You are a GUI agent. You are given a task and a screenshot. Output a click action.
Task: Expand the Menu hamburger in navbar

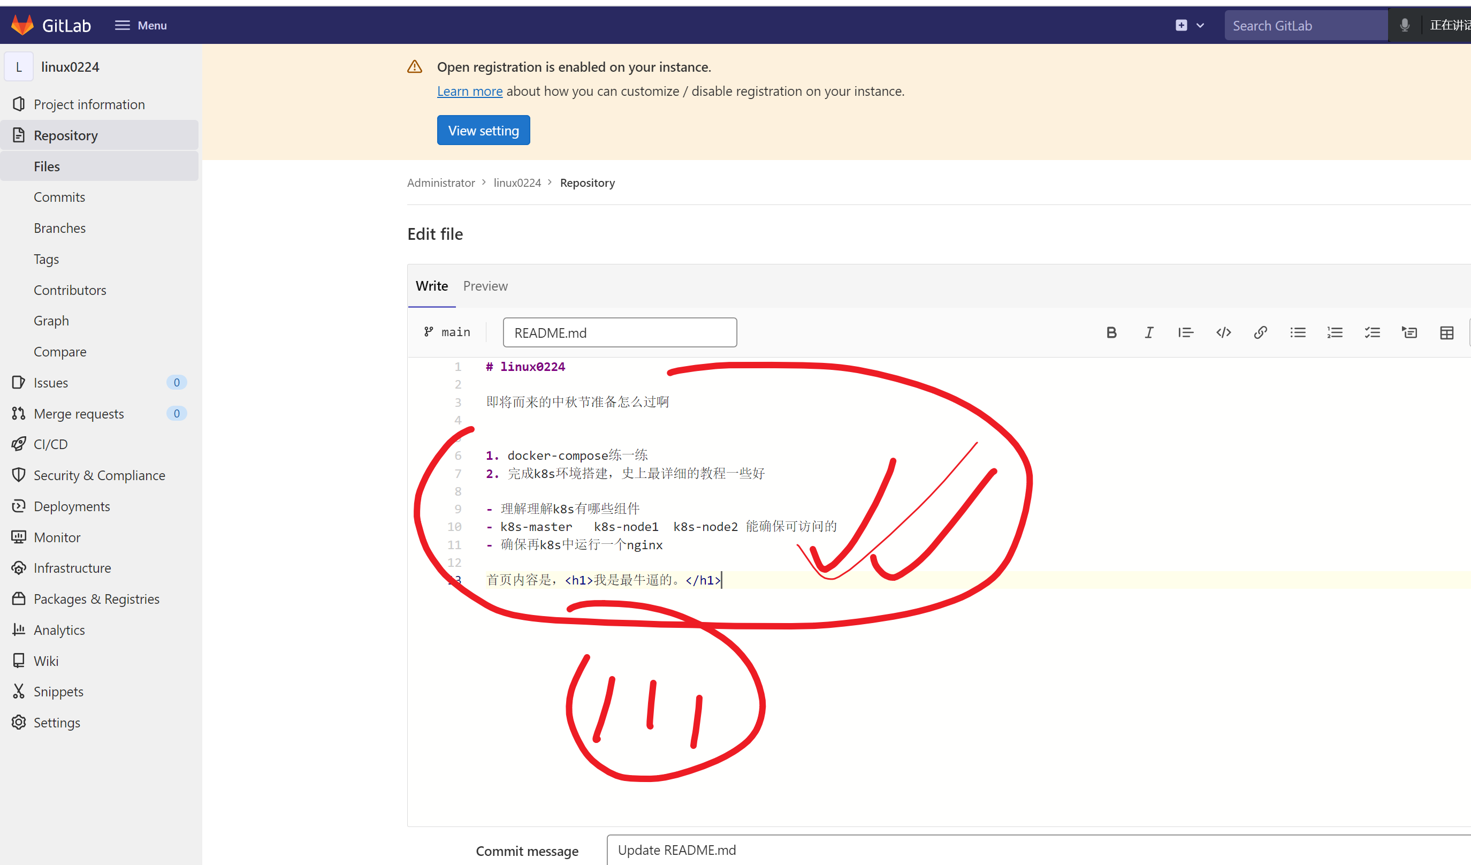coord(141,25)
